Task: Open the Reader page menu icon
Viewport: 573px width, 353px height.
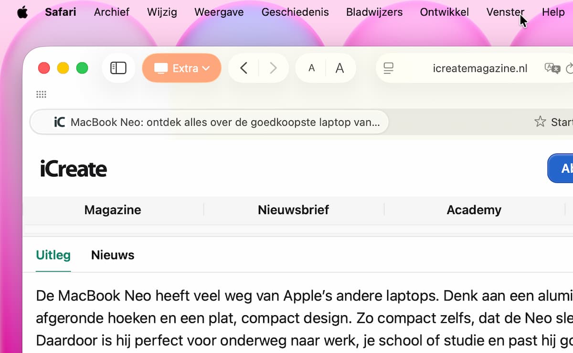Action: click(389, 68)
